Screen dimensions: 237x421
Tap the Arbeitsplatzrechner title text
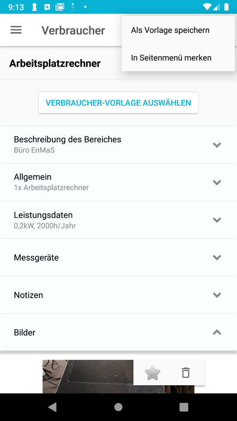[x=55, y=64]
